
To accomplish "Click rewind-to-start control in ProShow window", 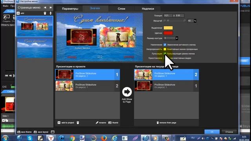I will [6, 76].
